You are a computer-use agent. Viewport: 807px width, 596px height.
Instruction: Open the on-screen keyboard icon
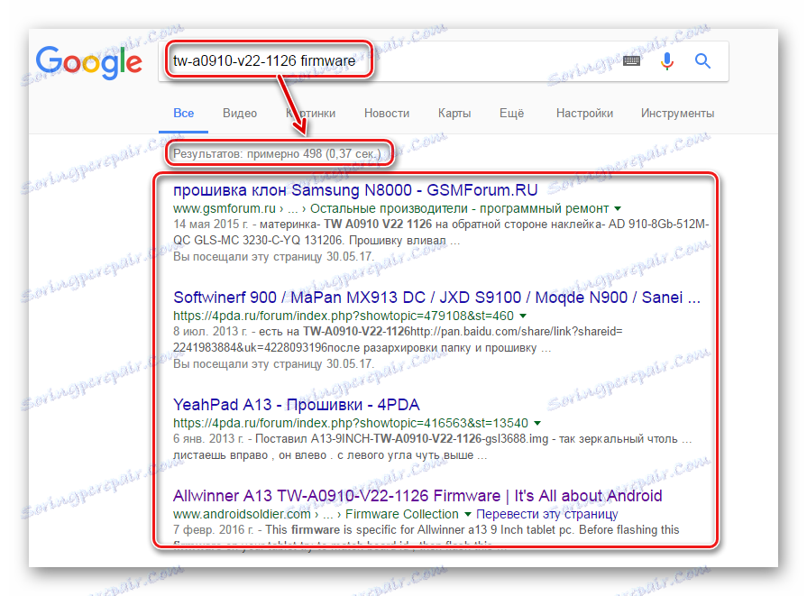631,60
